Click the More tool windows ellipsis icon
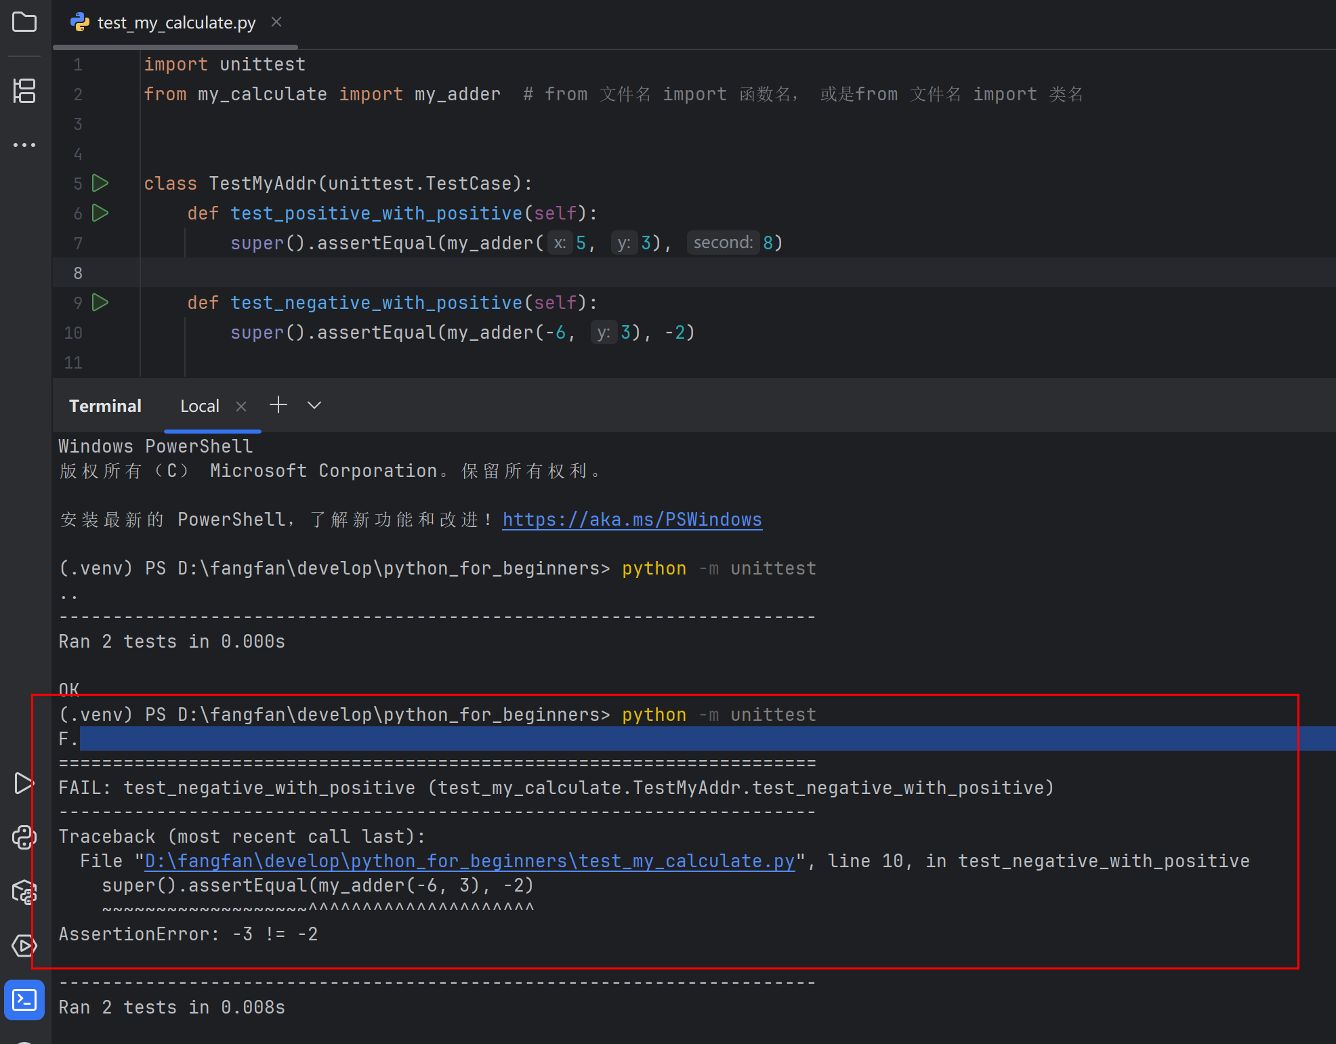Image resolution: width=1336 pixels, height=1044 pixels. tap(24, 145)
